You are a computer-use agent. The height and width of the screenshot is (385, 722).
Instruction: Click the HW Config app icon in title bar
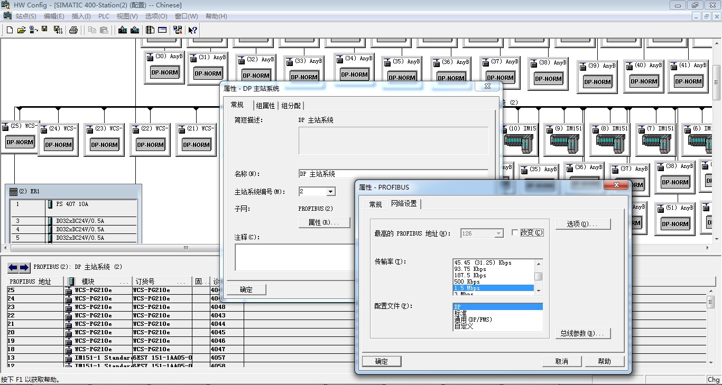pyautogui.click(x=5, y=5)
